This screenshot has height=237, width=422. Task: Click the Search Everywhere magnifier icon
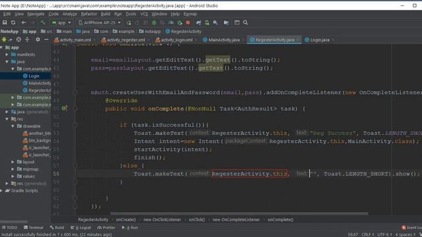click(245, 23)
